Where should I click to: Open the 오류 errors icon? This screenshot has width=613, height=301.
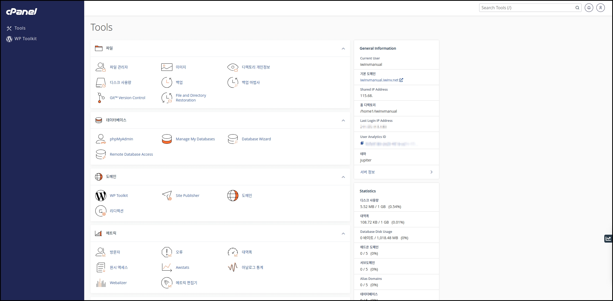pos(167,252)
